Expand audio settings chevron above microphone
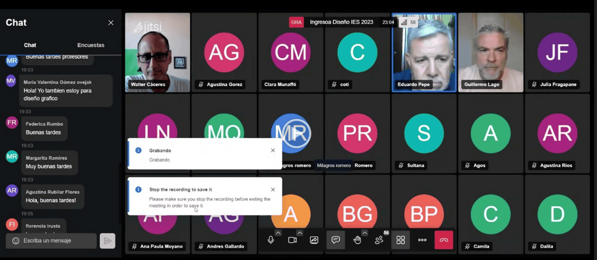 coord(278,233)
